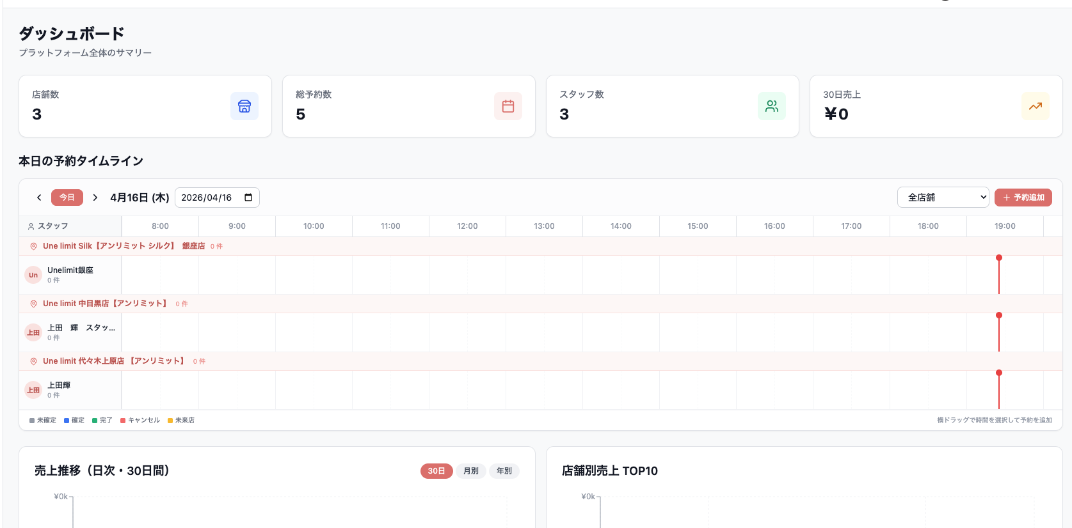This screenshot has height=528, width=1072.
Task: Go to next day with right chevron
Action: [95, 198]
